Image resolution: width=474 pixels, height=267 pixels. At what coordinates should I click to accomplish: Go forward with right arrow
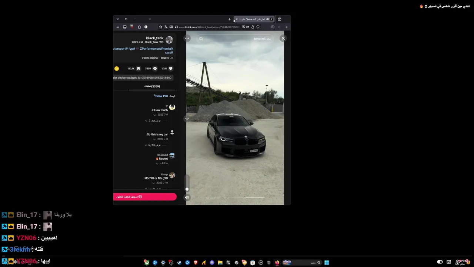point(286,27)
